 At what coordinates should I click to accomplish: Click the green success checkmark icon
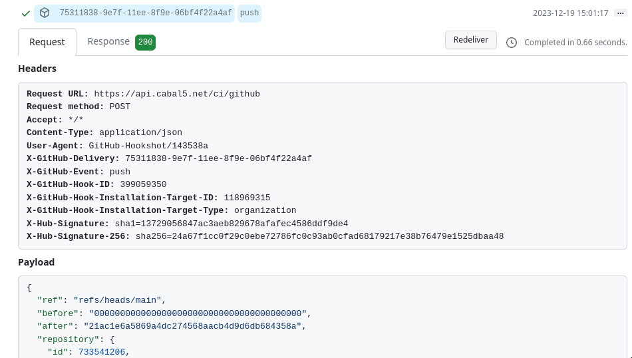click(x=26, y=13)
